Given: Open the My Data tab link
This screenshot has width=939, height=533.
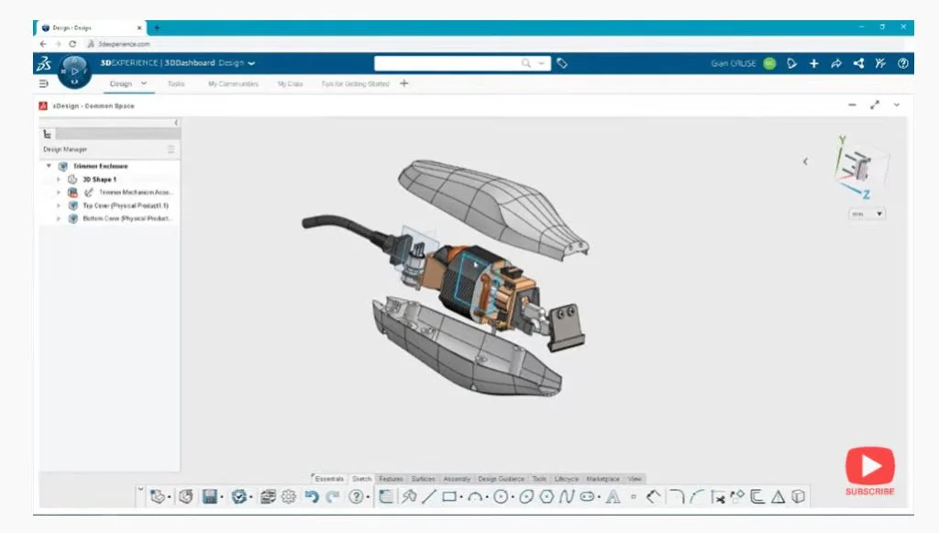Looking at the screenshot, I should point(291,83).
